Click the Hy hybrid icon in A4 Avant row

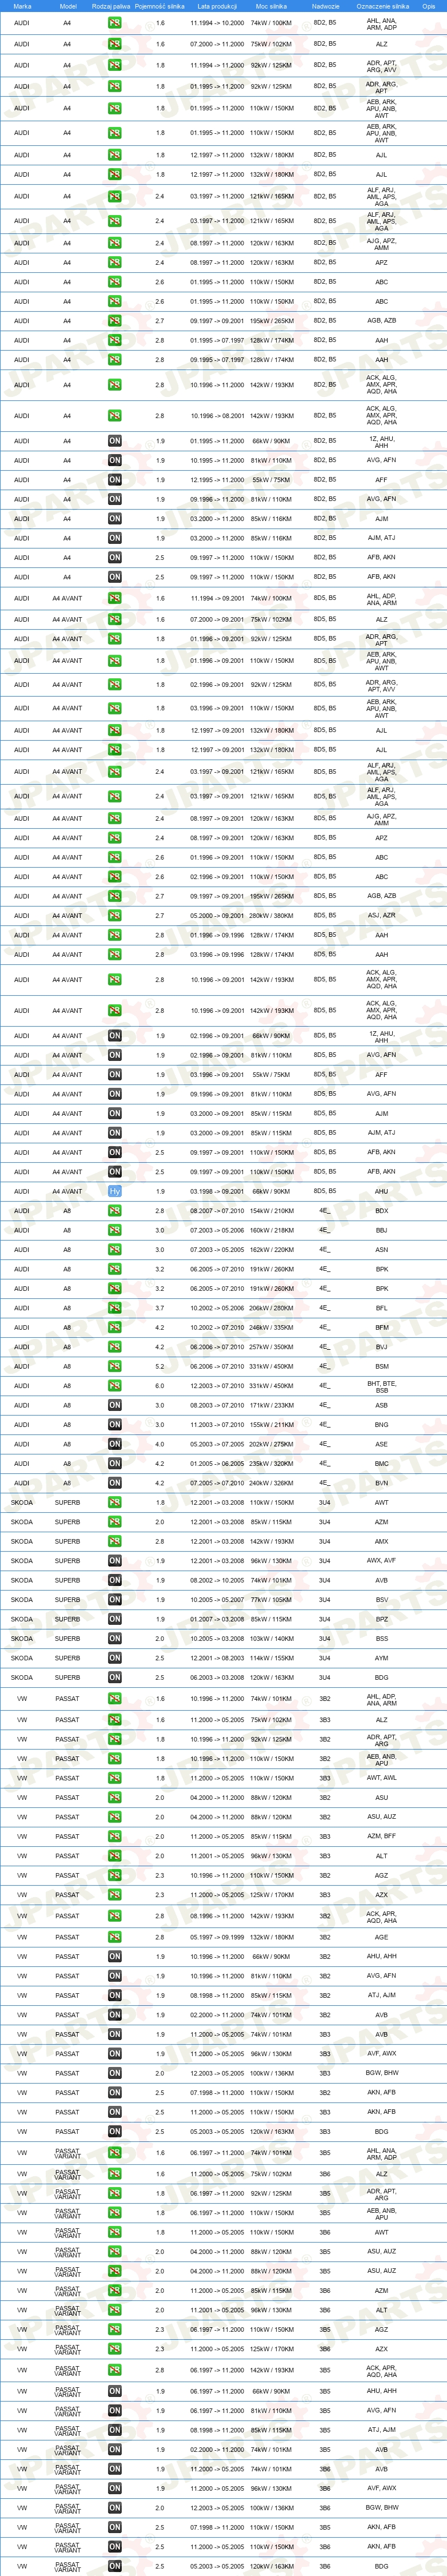coord(115,1192)
